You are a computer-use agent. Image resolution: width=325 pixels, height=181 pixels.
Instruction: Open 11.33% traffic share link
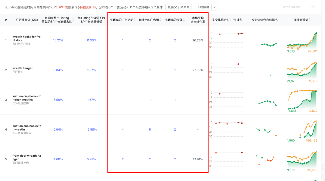click(x=91, y=40)
